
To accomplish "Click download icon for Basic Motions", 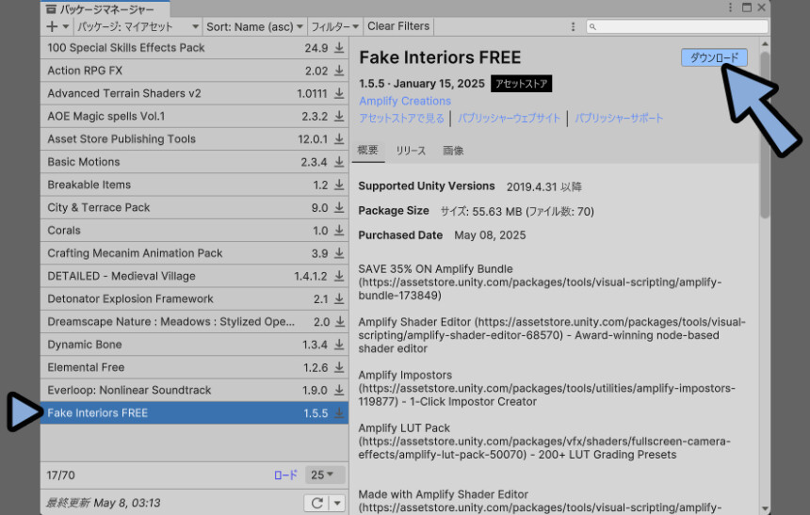I will [339, 162].
